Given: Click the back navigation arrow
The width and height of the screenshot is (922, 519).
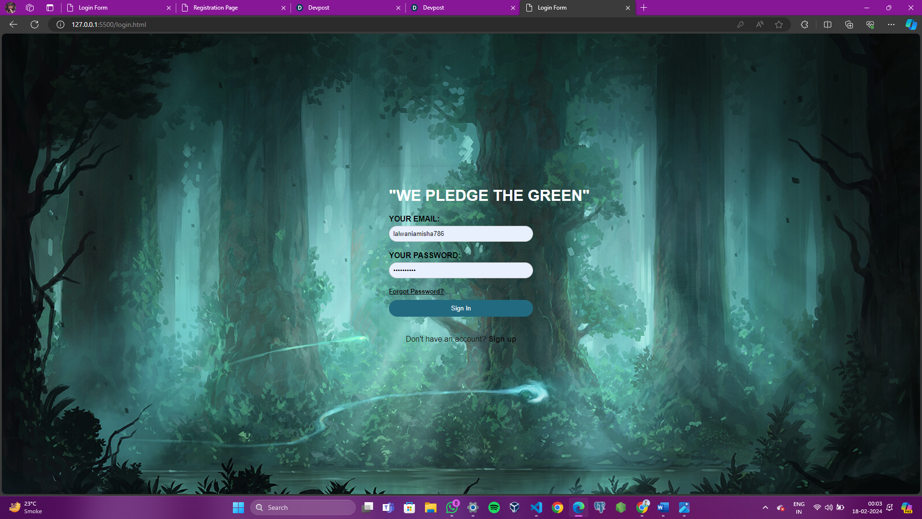Looking at the screenshot, I should tap(13, 25).
